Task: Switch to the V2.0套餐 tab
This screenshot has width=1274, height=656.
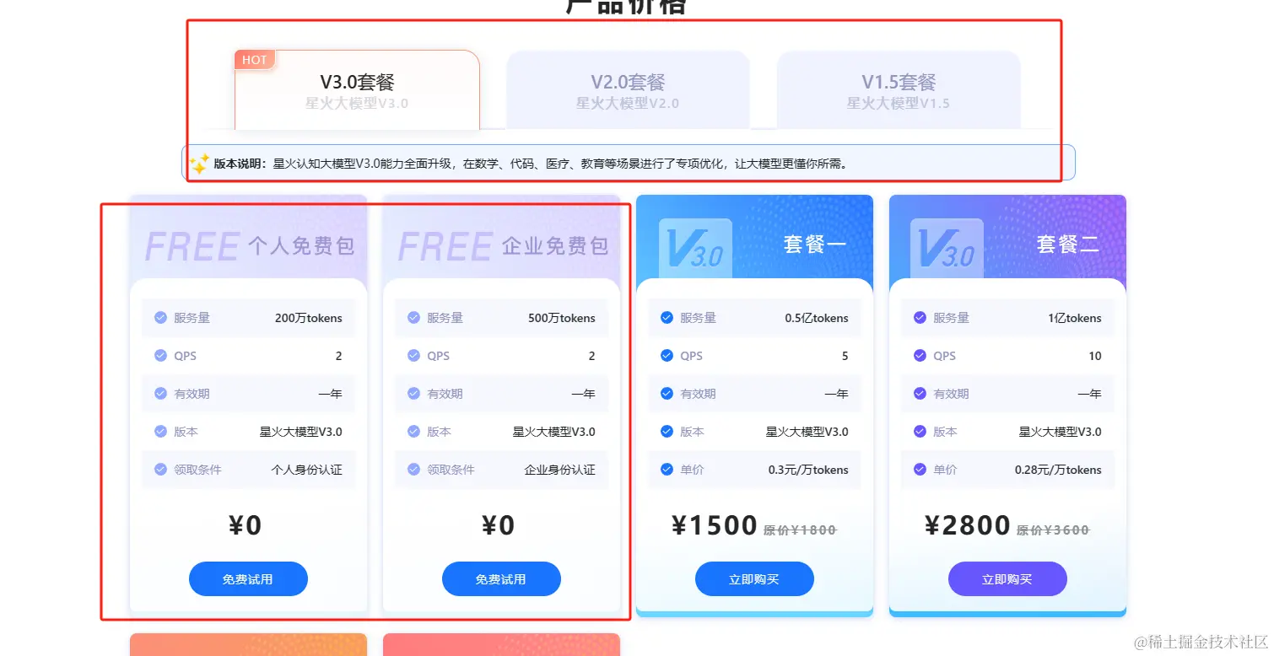Action: 628,90
